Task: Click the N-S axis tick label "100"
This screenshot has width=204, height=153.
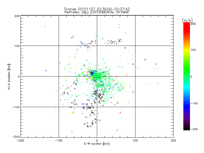Action: tap(17, 46)
